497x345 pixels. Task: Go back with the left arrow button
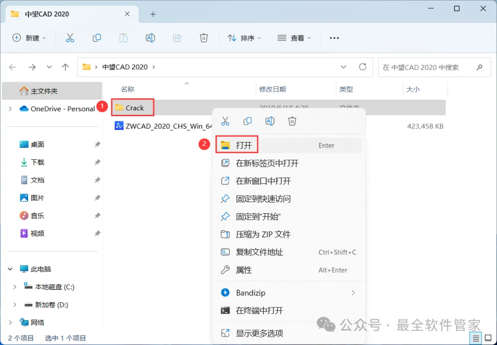pyautogui.click(x=13, y=67)
